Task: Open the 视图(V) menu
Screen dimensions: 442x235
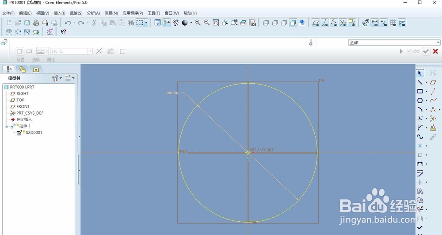Action: pyautogui.click(x=42, y=13)
